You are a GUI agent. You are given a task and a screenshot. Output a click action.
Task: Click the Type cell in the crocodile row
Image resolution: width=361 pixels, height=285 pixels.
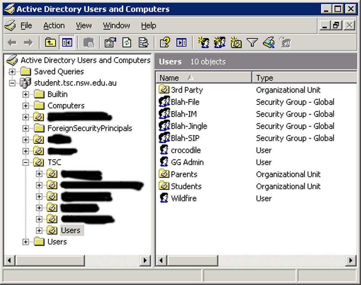click(264, 150)
